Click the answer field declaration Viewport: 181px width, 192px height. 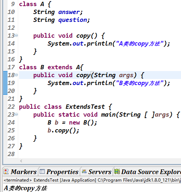click(x=58, y=12)
